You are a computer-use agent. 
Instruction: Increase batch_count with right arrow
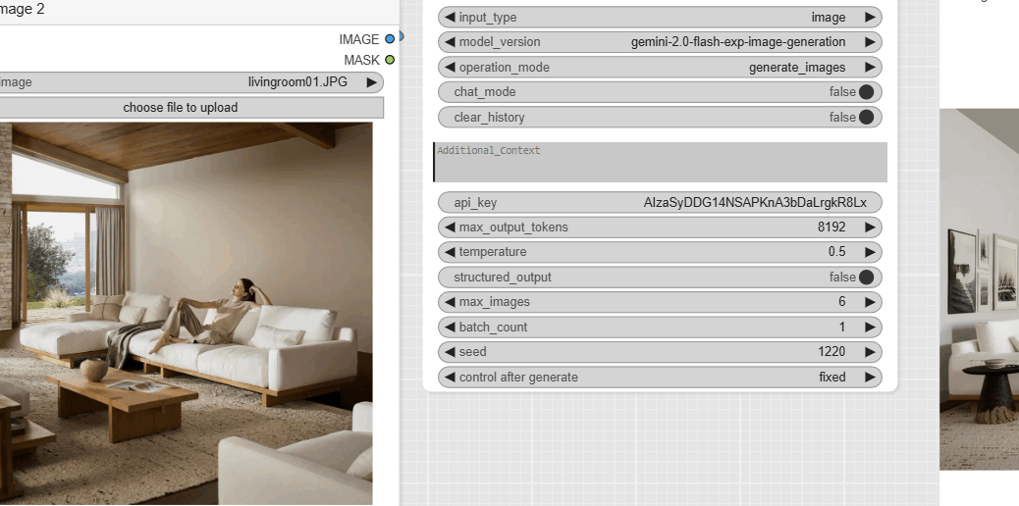(870, 328)
